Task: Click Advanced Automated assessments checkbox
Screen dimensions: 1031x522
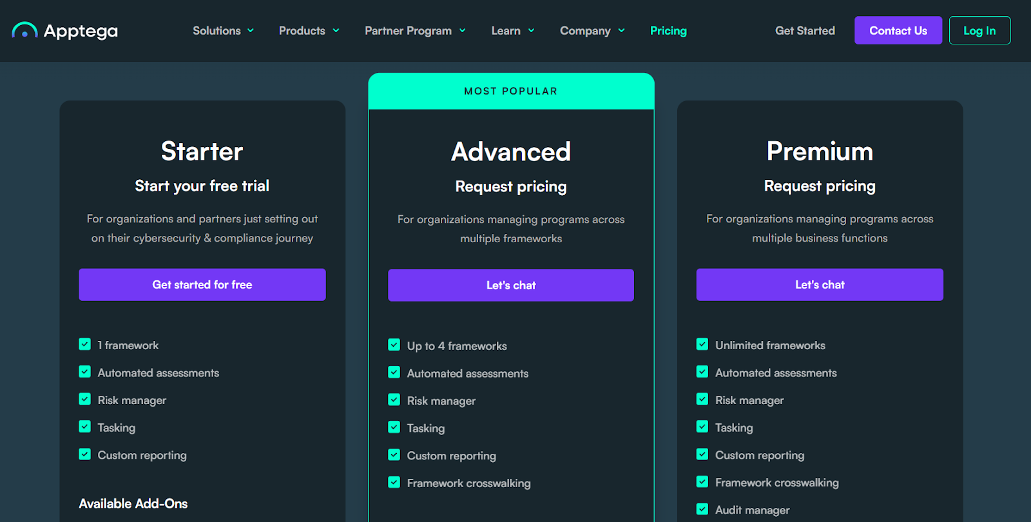Action: pyautogui.click(x=394, y=372)
